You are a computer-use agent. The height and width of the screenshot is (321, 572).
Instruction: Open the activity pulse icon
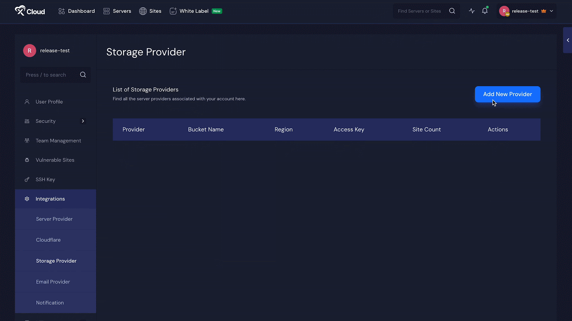point(472,11)
